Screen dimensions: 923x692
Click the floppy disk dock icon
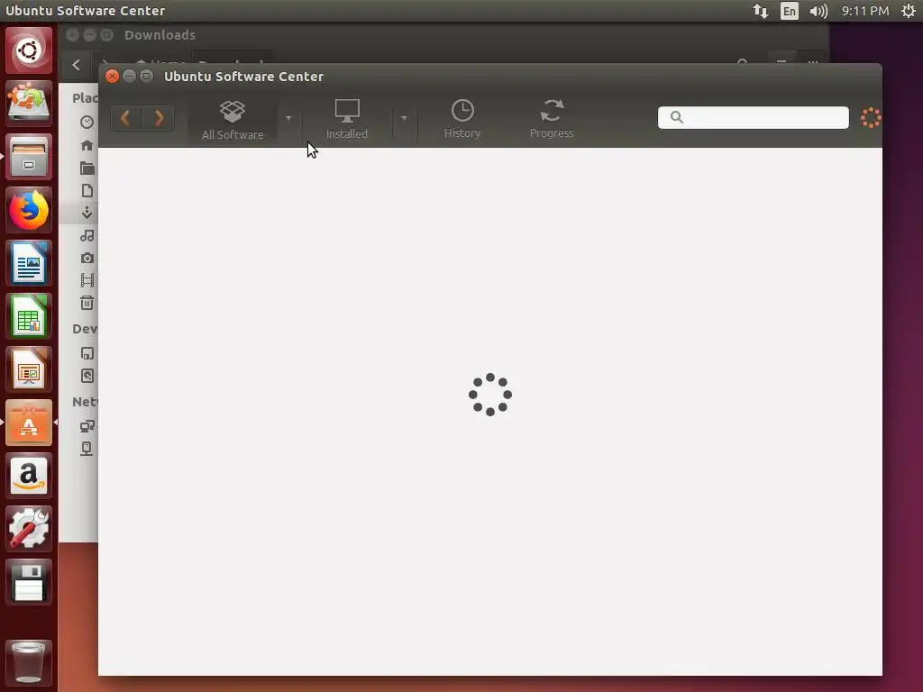click(x=29, y=582)
